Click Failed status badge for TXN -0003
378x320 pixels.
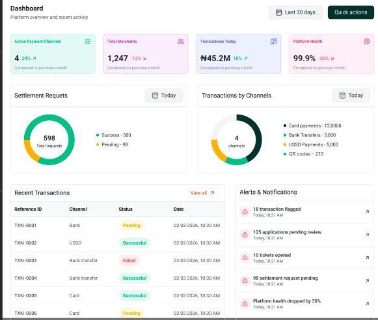(x=129, y=260)
